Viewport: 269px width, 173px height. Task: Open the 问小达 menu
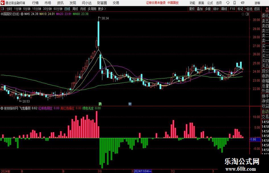click(87, 3)
